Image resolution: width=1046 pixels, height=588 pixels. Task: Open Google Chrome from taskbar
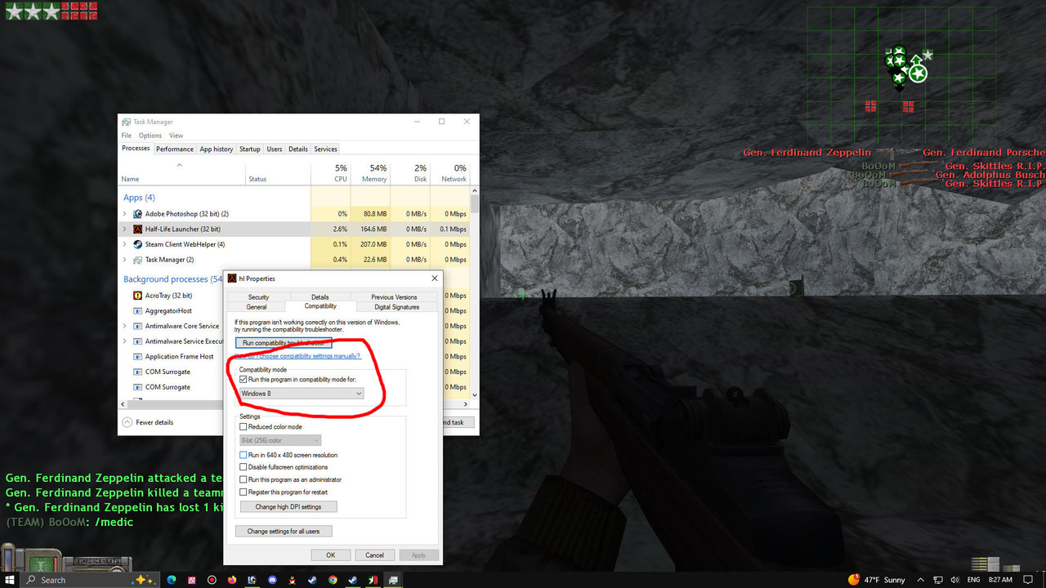[333, 580]
